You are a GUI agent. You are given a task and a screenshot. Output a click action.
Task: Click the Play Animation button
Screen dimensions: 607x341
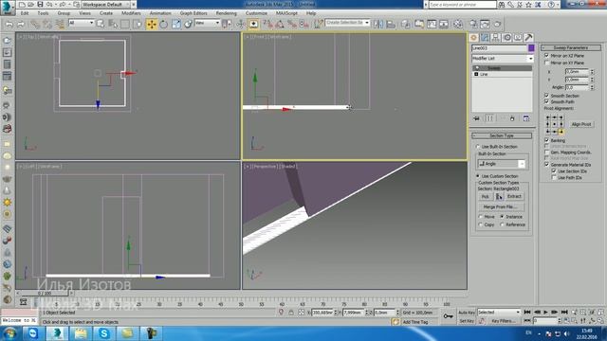546,312
